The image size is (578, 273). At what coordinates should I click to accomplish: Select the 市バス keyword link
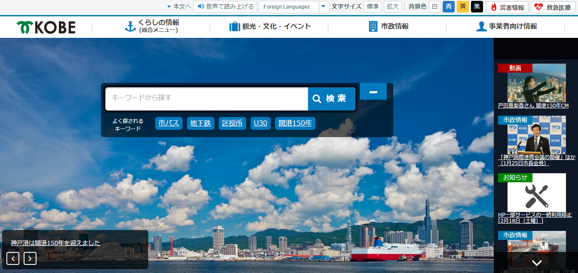click(169, 123)
